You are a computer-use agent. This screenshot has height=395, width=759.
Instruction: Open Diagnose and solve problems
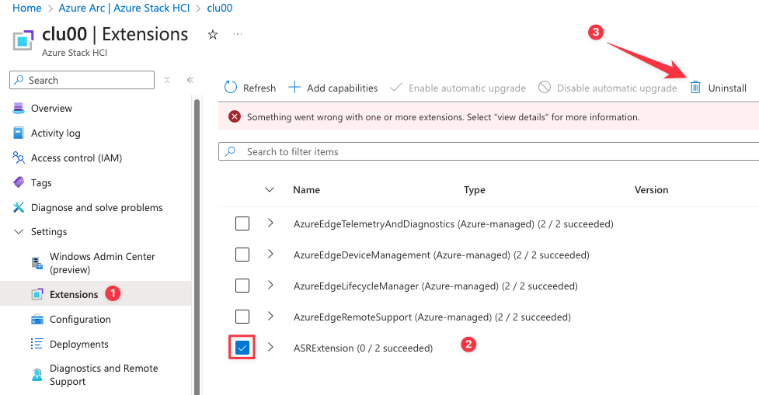[96, 207]
